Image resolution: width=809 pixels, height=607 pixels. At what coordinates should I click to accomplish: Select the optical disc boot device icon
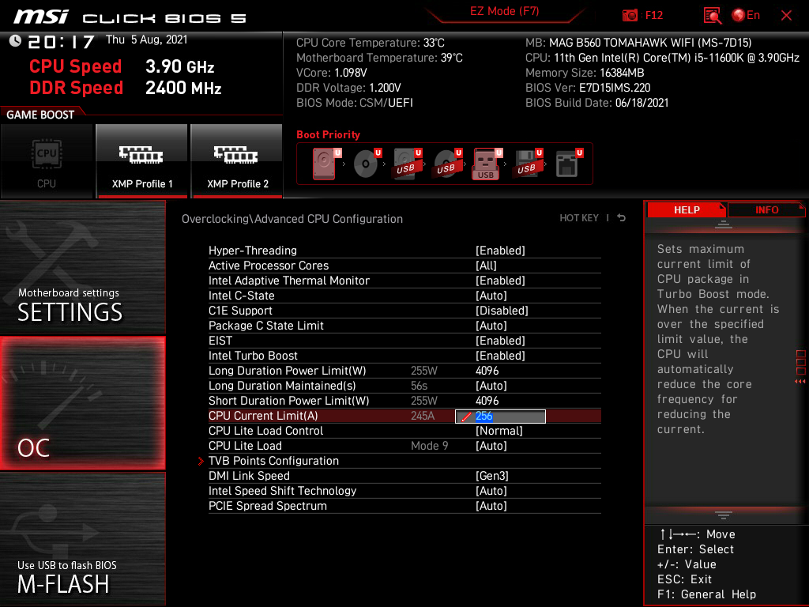pos(367,164)
